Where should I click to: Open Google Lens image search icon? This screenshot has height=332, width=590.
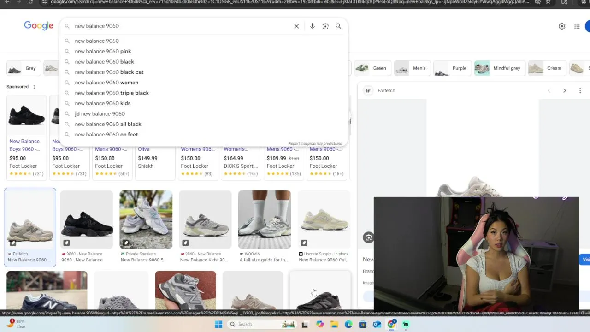click(x=325, y=26)
